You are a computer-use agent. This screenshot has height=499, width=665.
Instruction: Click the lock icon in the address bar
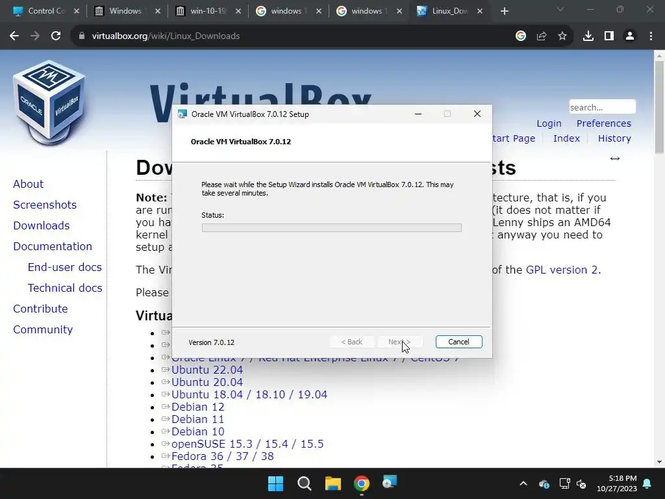click(x=81, y=36)
